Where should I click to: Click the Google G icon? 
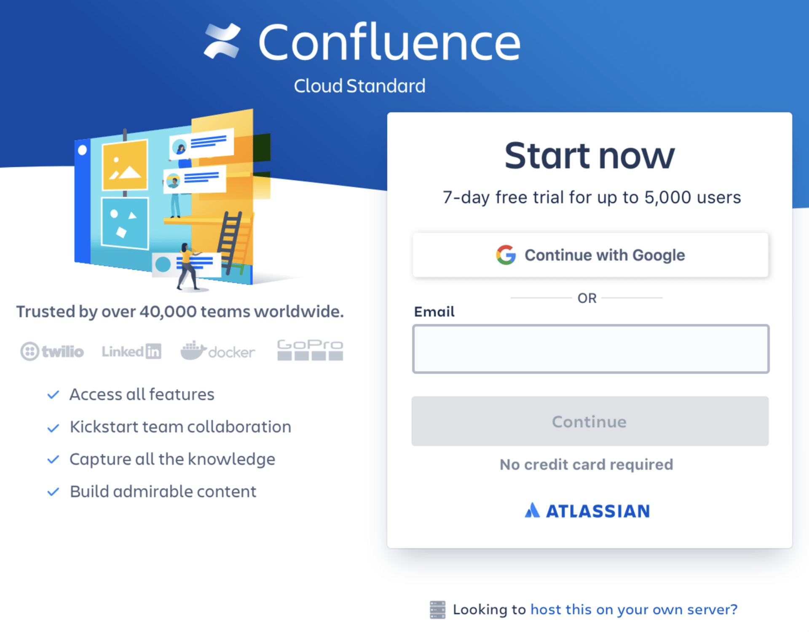506,255
